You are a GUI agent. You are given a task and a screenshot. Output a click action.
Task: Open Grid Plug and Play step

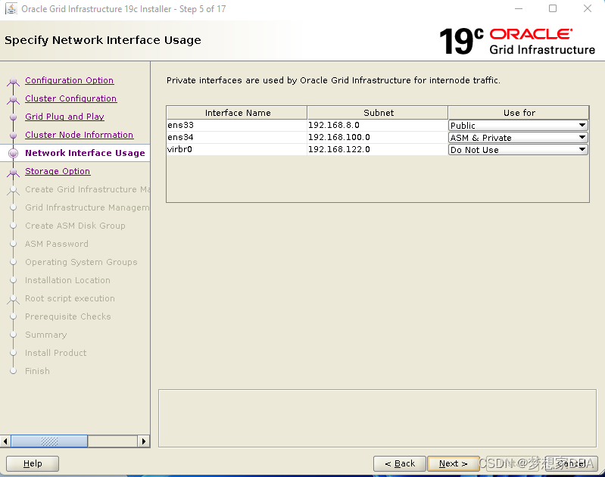coord(64,117)
